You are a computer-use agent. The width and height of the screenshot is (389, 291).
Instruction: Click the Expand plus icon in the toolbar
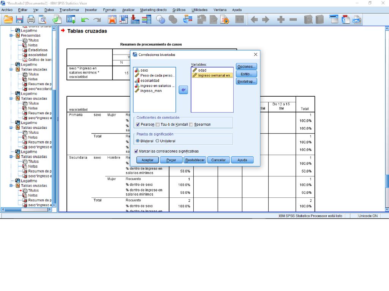pos(281,20)
